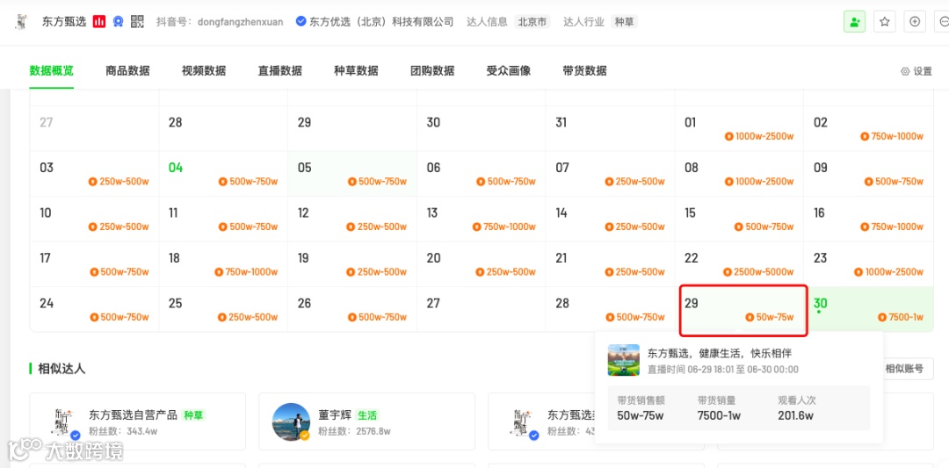
Task: Click the 北京市 tag
Action: 532,22
